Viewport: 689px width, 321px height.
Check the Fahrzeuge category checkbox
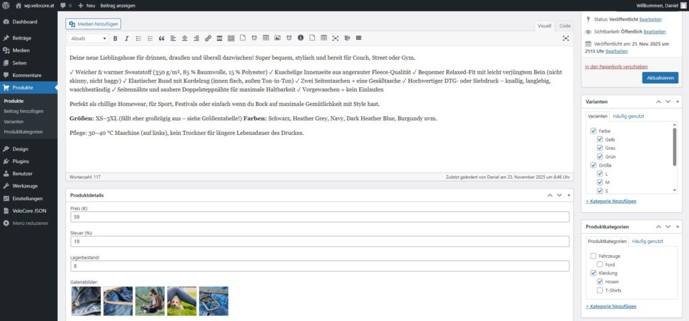593,256
